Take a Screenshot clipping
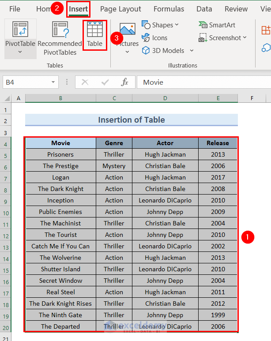This screenshot has width=271, height=341. 220,38
